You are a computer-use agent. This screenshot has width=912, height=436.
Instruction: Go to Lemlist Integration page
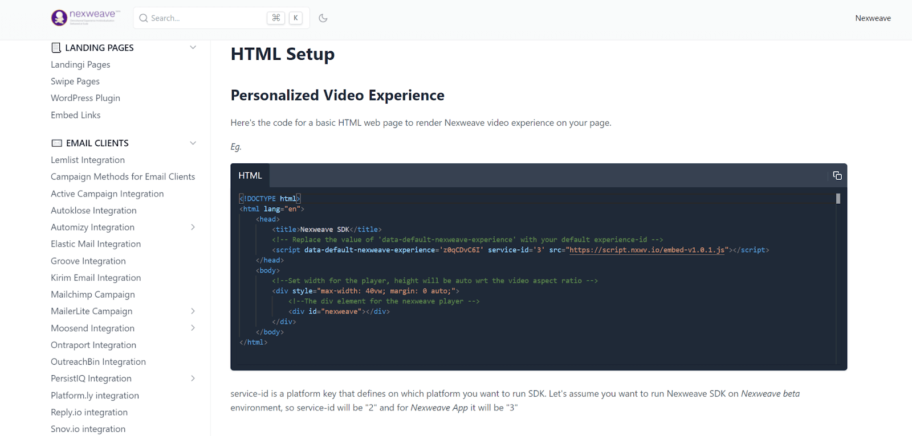tap(88, 160)
